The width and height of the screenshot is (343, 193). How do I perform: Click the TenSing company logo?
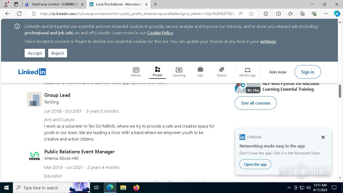pyautogui.click(x=35, y=99)
